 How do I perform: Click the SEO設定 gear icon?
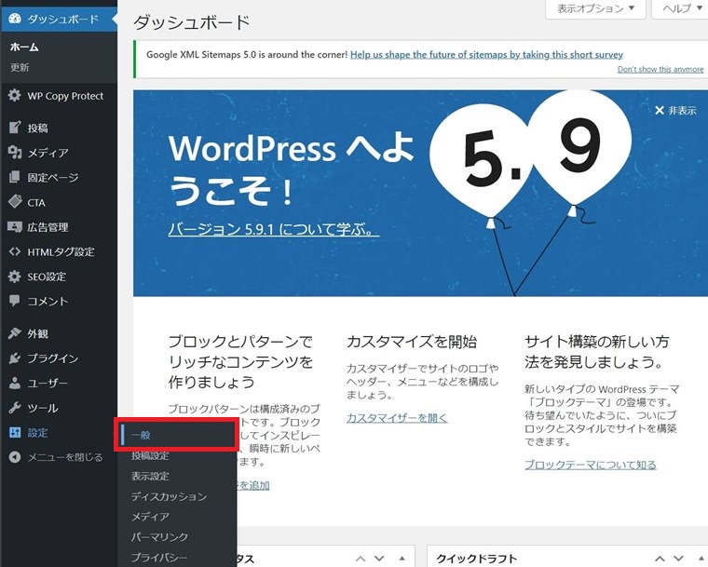click(x=15, y=277)
